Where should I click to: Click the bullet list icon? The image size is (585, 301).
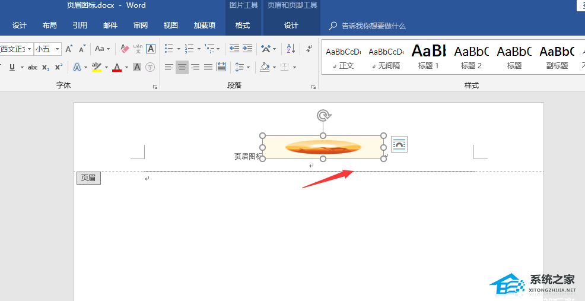point(169,49)
